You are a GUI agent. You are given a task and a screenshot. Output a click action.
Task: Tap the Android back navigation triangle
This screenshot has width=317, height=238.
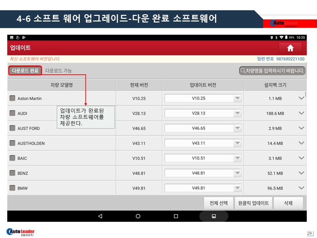tap(100, 216)
